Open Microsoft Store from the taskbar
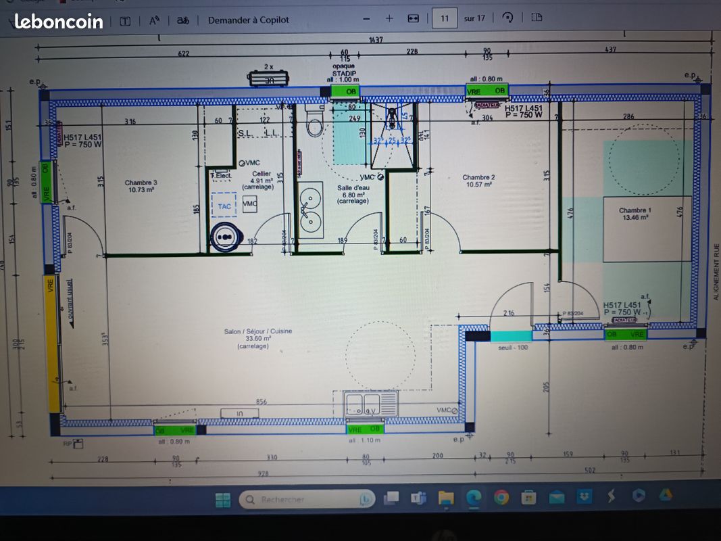Viewport: 721px width, 541px height. click(x=529, y=496)
